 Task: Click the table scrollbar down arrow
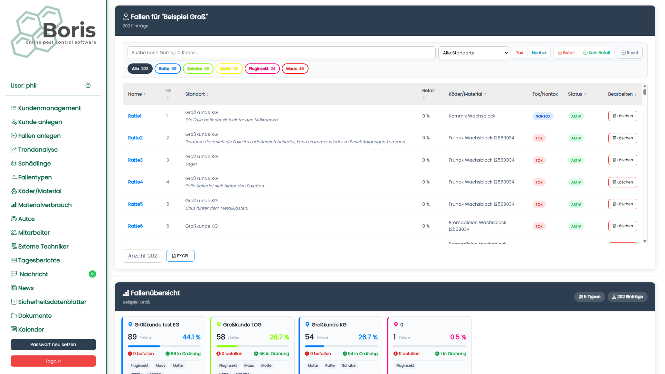pyautogui.click(x=645, y=241)
